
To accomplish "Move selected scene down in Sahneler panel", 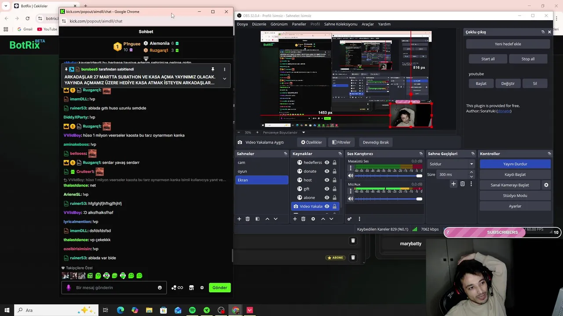I will pos(275,219).
